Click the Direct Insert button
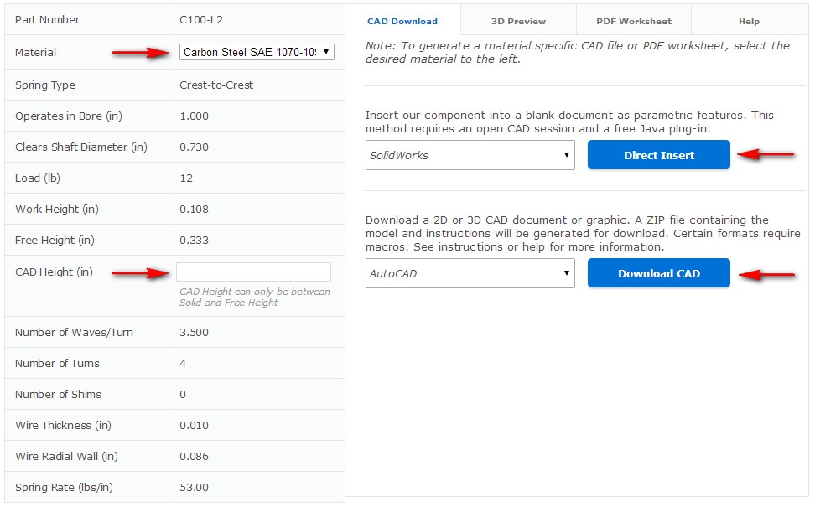Image resolution: width=815 pixels, height=507 pixels. tap(658, 155)
